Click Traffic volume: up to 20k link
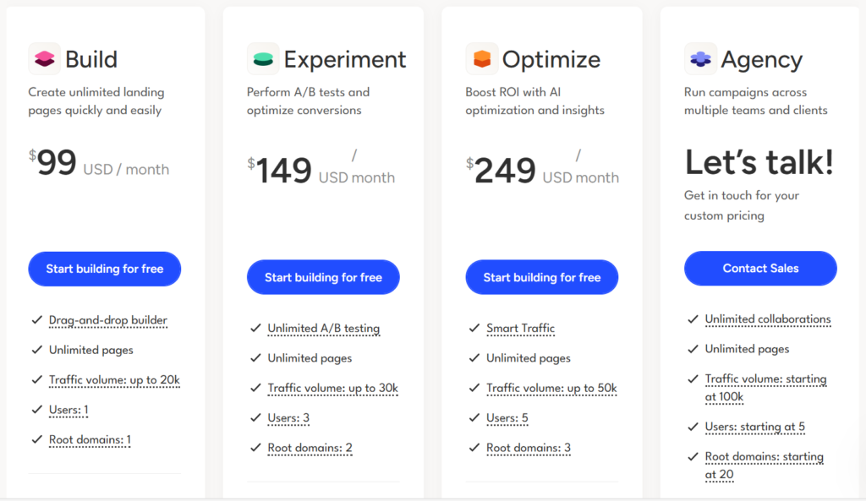Viewport: 866px width, 501px height. point(116,379)
